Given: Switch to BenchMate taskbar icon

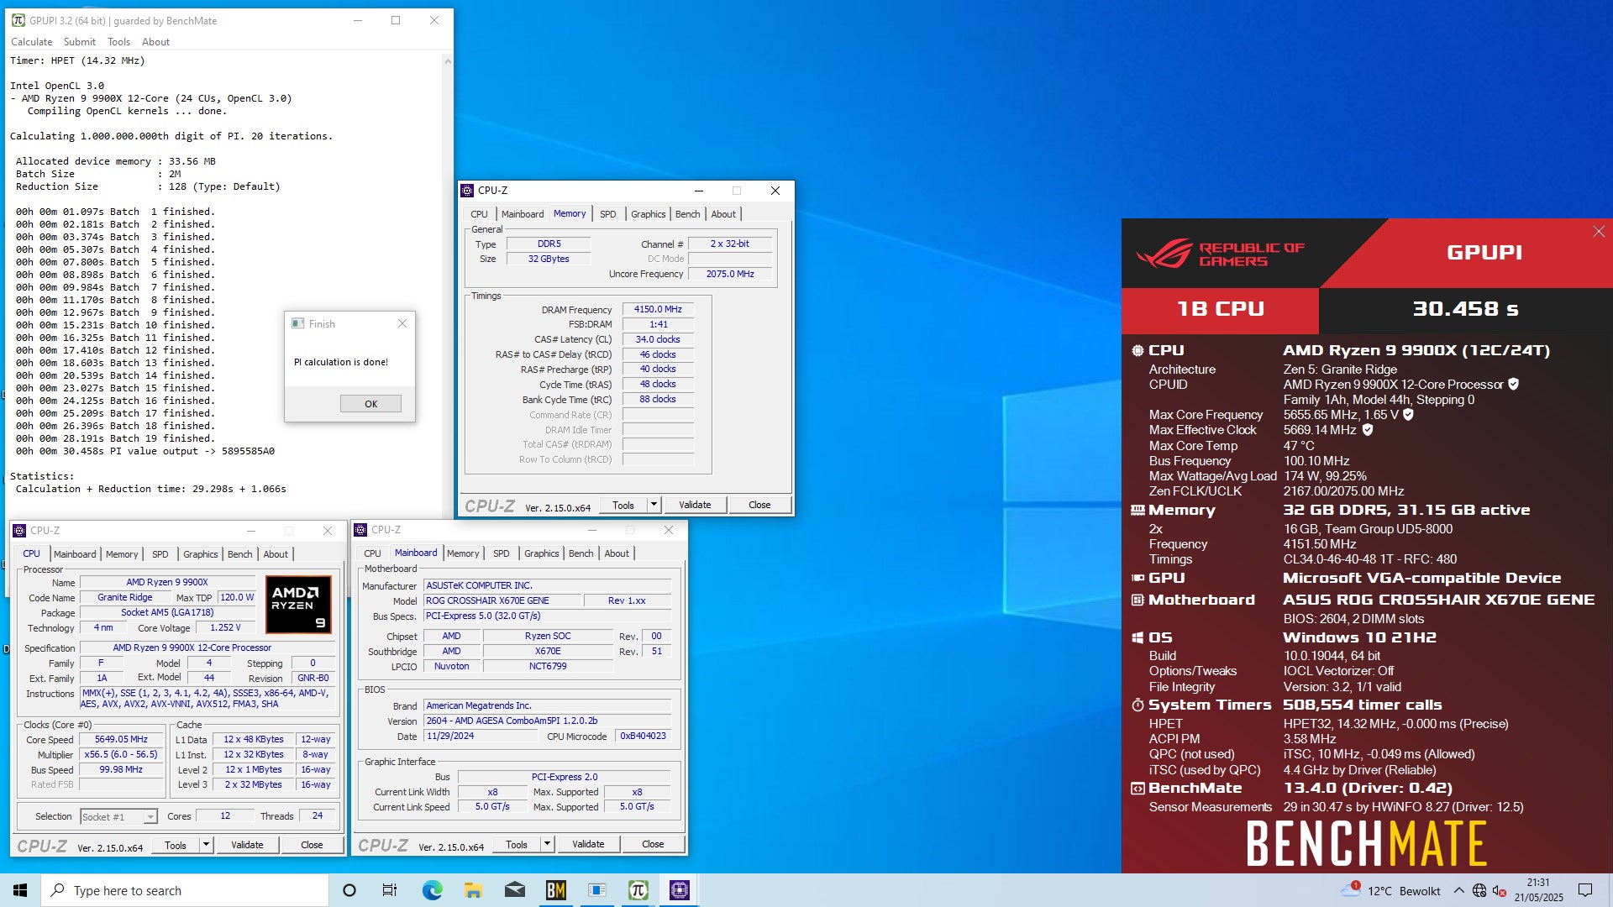Looking at the screenshot, I should pyautogui.click(x=555, y=890).
